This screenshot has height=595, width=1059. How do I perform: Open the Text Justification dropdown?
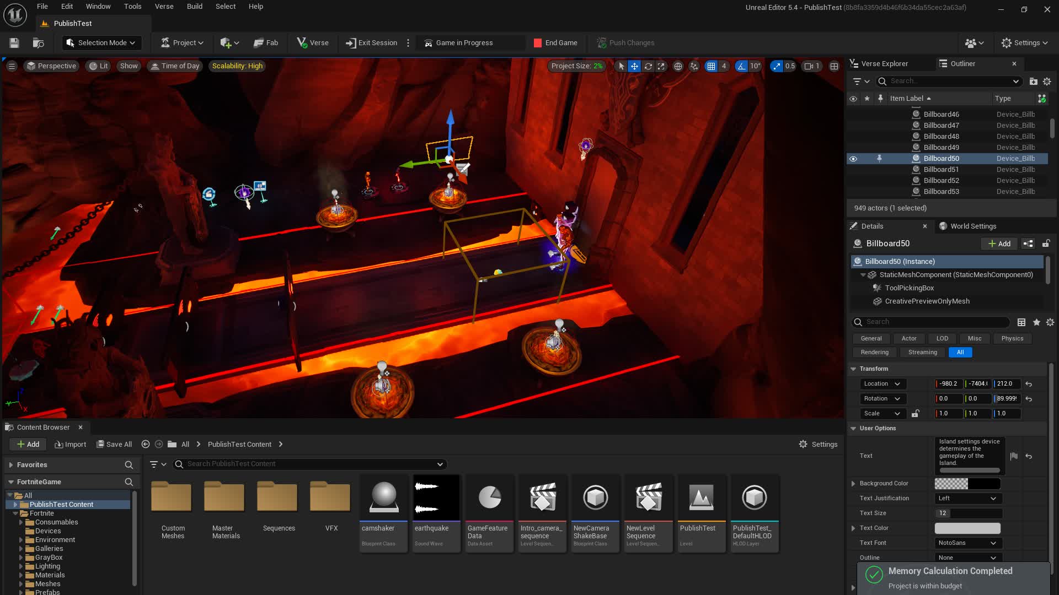pyautogui.click(x=968, y=499)
